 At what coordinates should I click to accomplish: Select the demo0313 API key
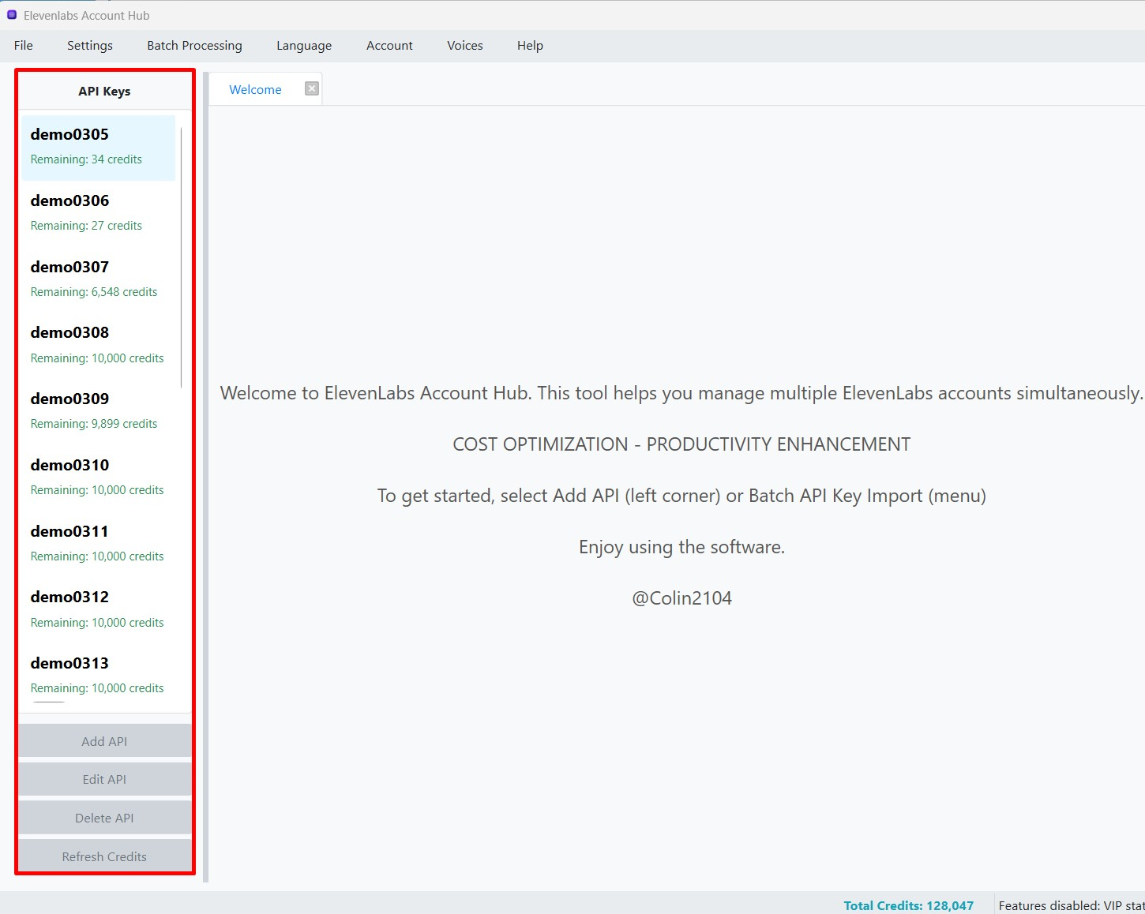(x=98, y=676)
